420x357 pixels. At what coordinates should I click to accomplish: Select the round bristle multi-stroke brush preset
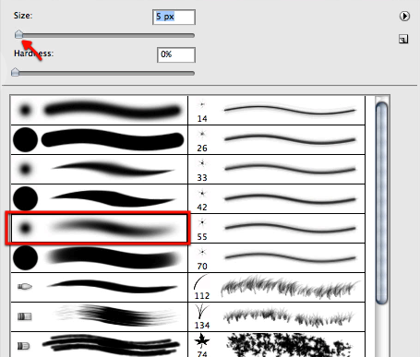[x=99, y=344]
